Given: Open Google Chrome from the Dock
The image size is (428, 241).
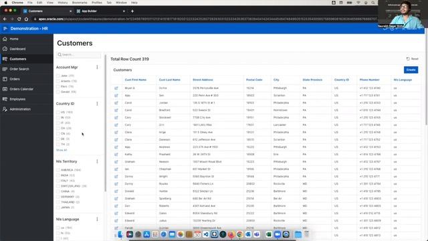Looking at the screenshot, I should coord(239,234).
